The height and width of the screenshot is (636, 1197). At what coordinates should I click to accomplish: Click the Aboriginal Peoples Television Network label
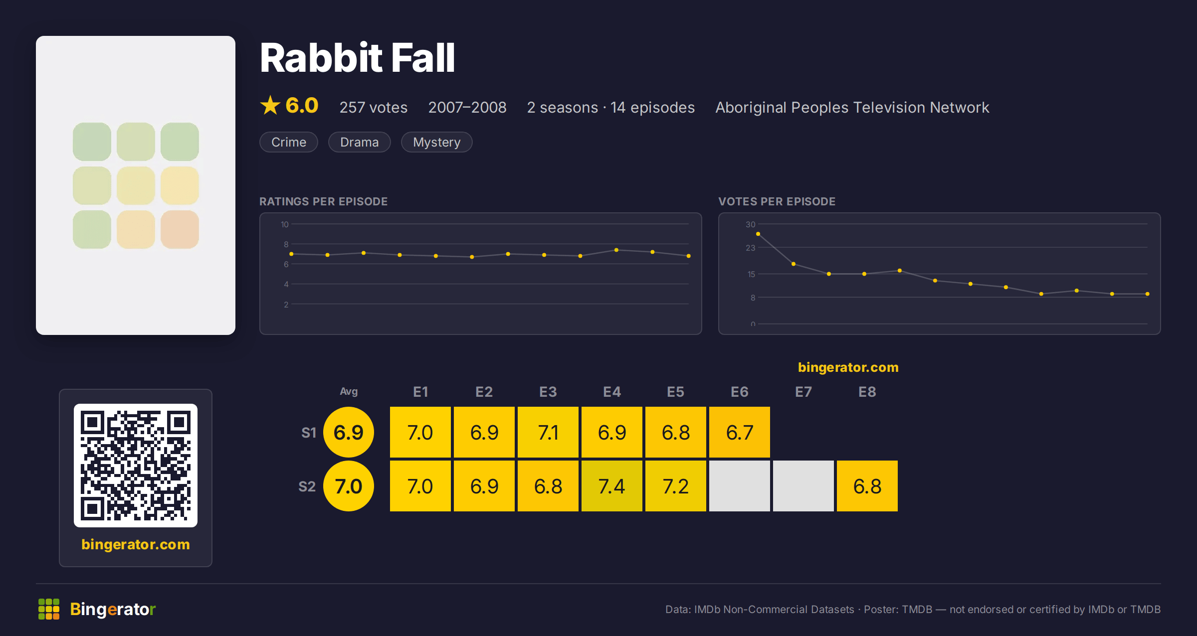tap(852, 107)
